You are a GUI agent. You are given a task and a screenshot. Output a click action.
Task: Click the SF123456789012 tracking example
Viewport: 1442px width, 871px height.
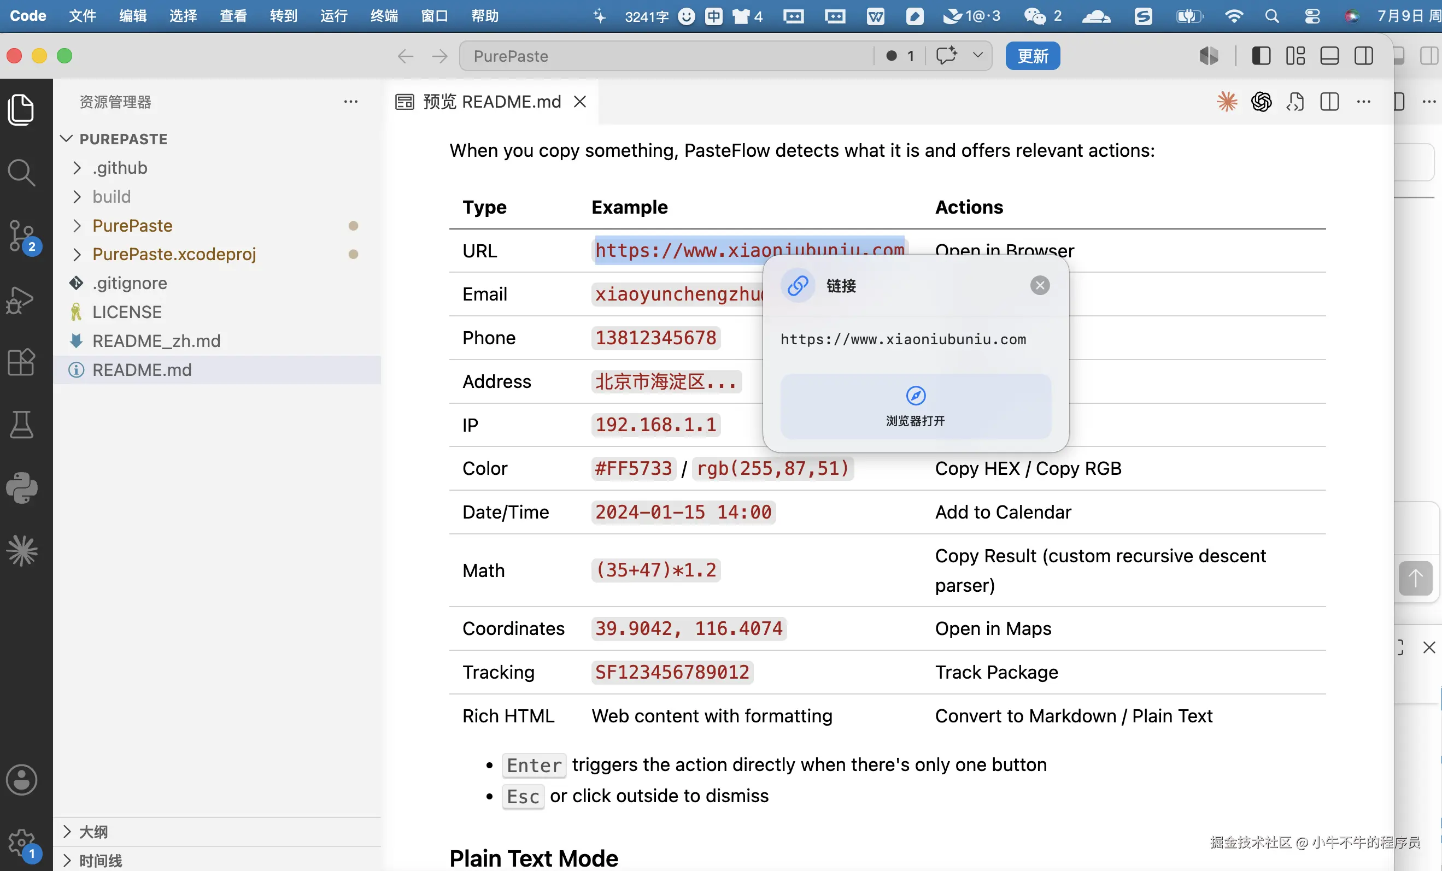(x=672, y=672)
